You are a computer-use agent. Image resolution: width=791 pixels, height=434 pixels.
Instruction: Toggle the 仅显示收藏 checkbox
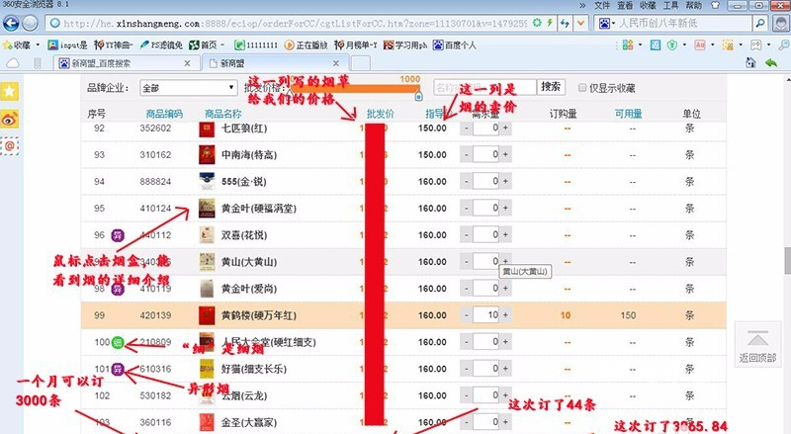(582, 88)
